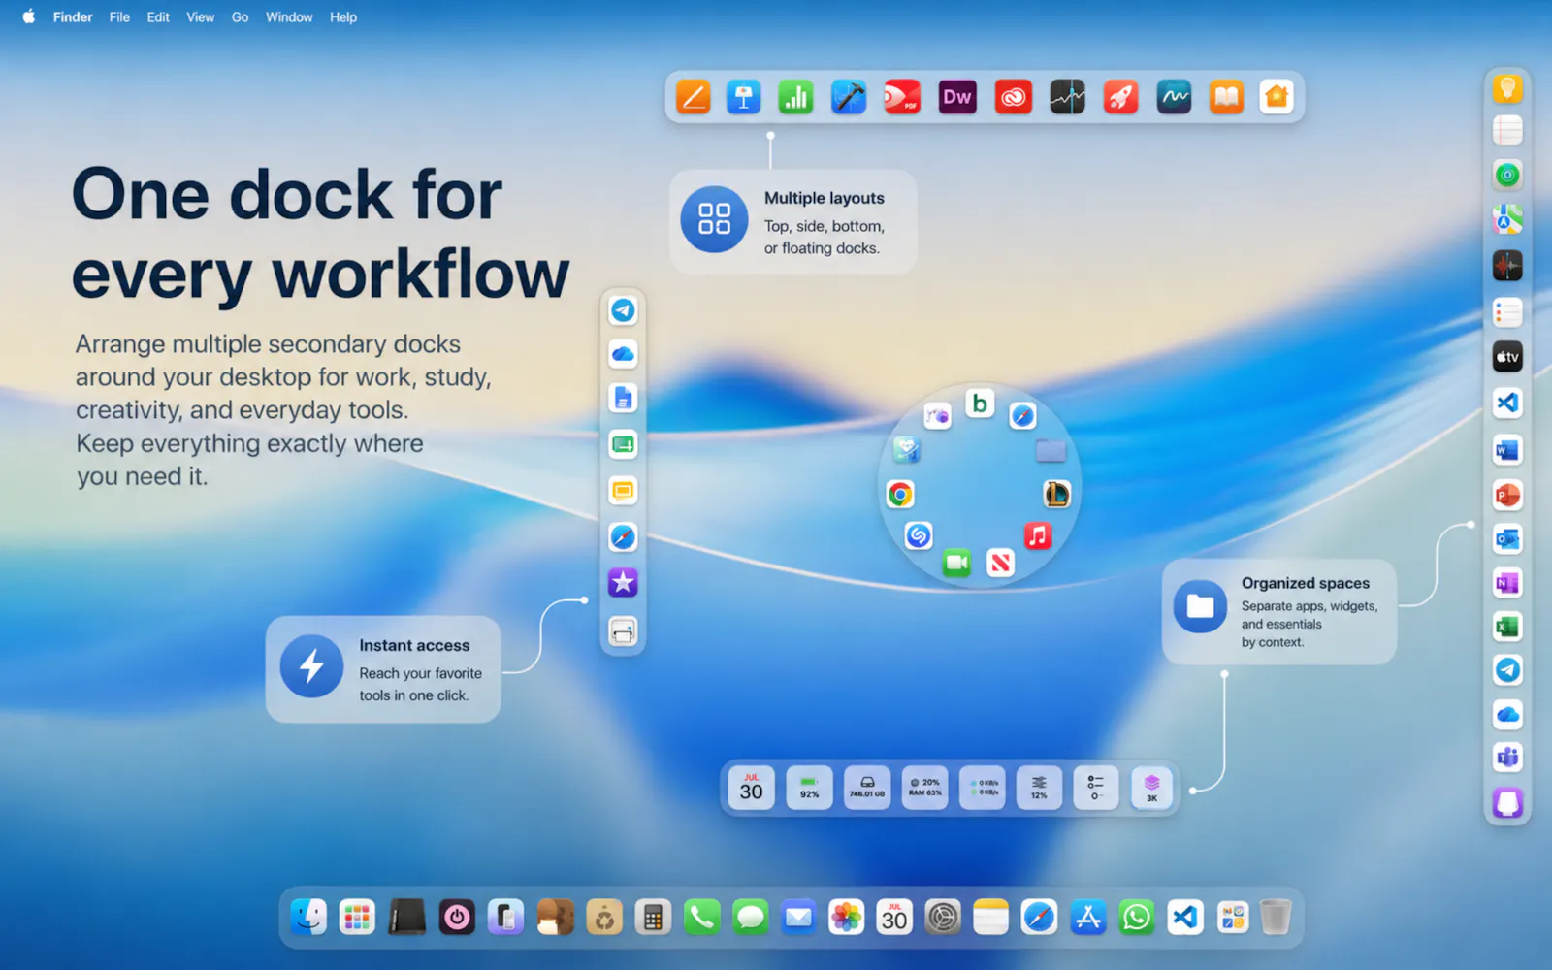Open App Store in the bottom dock
This screenshot has height=970, width=1552.
[x=1088, y=917]
